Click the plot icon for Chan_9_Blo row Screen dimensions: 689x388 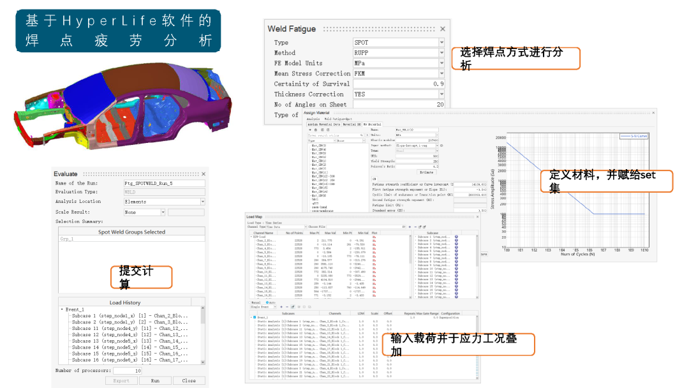coord(374,268)
